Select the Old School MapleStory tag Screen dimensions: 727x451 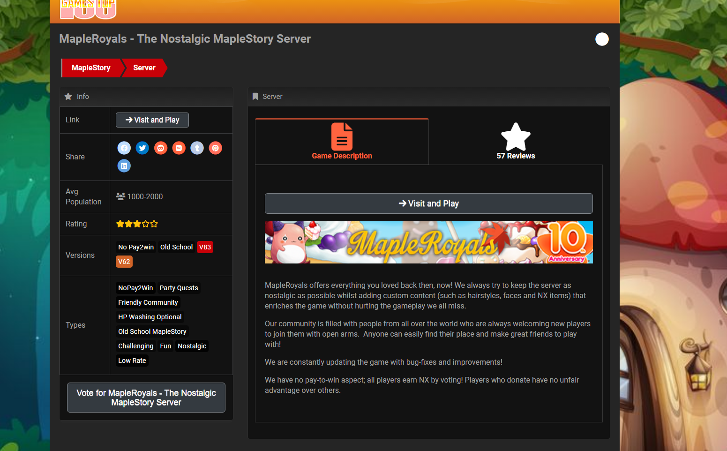point(152,331)
